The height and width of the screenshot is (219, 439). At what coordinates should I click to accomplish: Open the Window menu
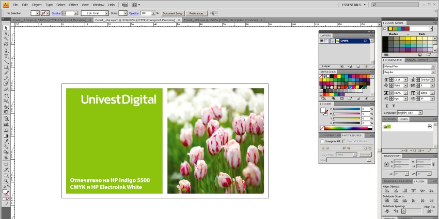[98, 5]
